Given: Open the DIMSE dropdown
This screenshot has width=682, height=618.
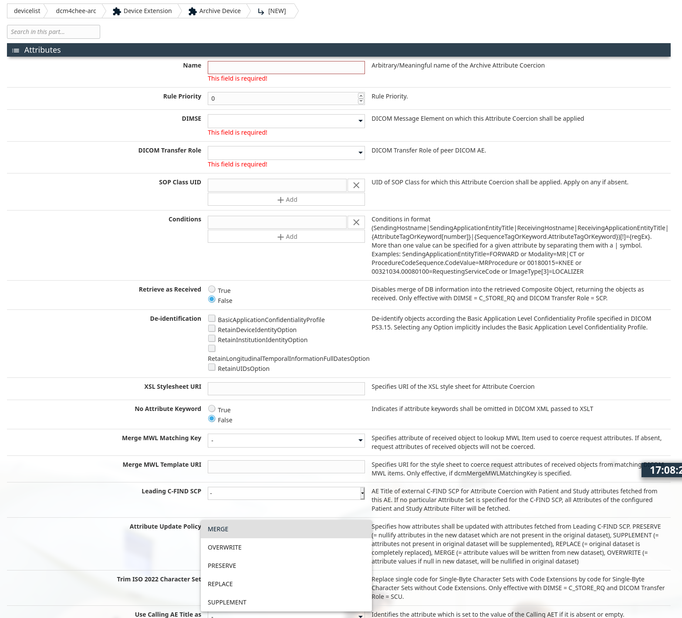Looking at the screenshot, I should (360, 121).
